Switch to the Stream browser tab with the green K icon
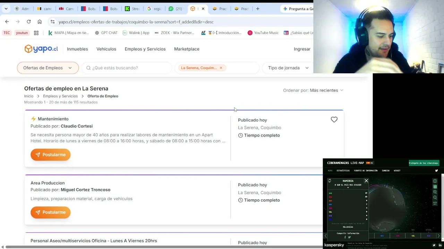This screenshot has width=444, height=249. pos(132,9)
